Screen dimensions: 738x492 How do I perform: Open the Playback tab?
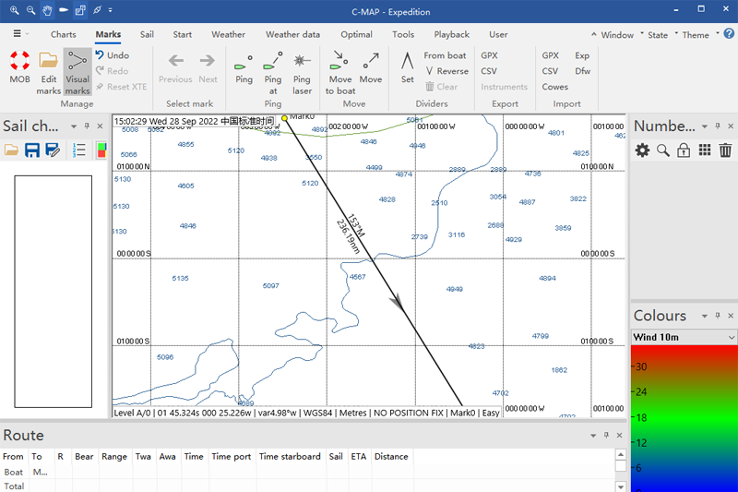[451, 34]
